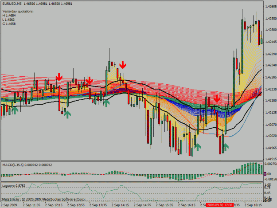The image size is (277, 208).
Task: Click the 1.42070 price axis label
Action: [x=271, y=125]
